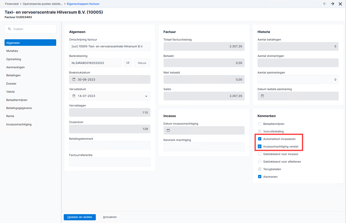346x223 pixels.
Task: Go to next record with right arrow
Action: tap(332, 4)
